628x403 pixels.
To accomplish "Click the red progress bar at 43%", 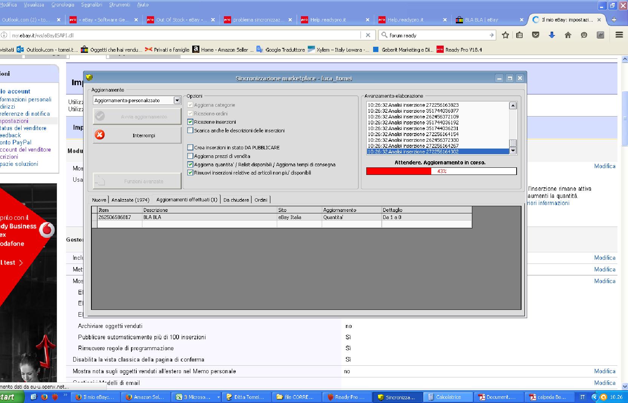I will pos(441,171).
